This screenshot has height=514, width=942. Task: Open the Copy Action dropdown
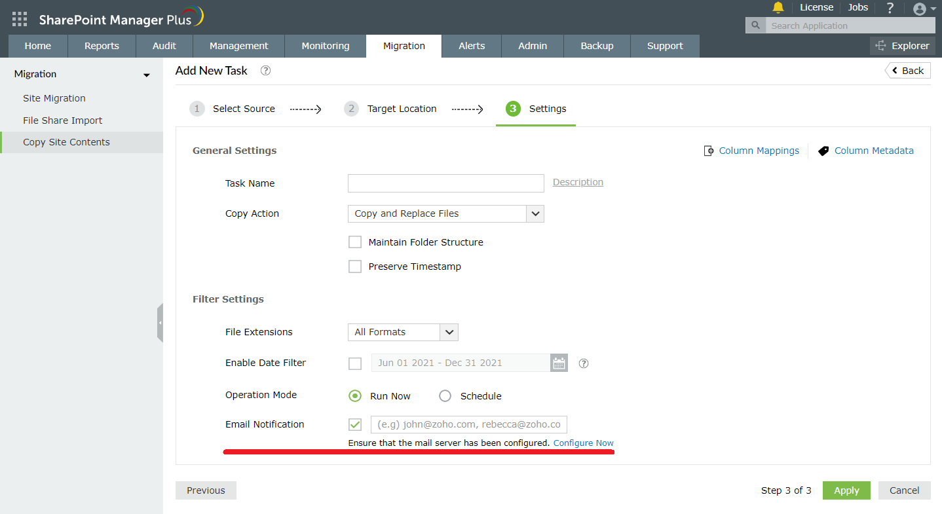pos(446,213)
